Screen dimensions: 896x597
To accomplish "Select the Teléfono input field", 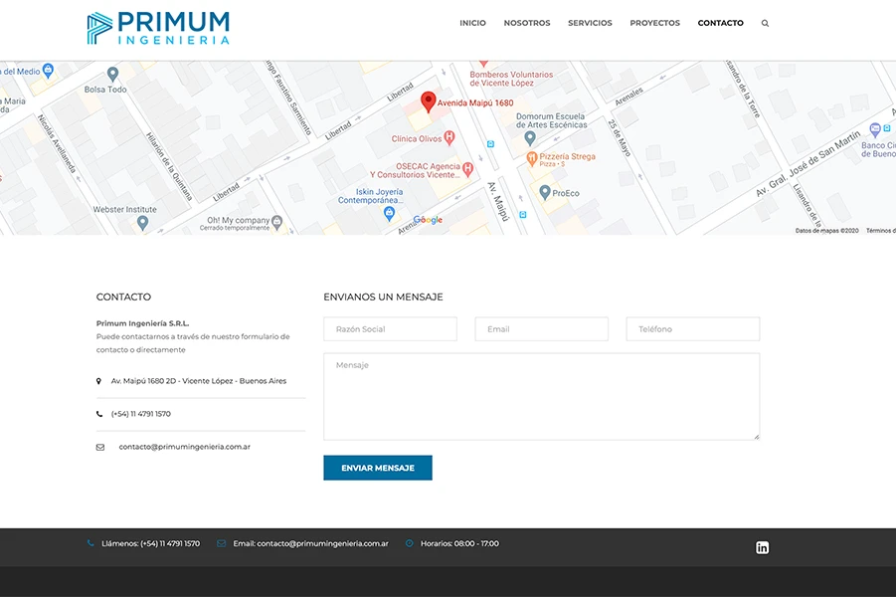I will tap(692, 329).
